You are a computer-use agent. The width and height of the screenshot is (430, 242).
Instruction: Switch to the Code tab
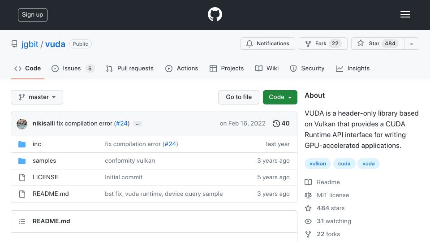pyautogui.click(x=27, y=68)
